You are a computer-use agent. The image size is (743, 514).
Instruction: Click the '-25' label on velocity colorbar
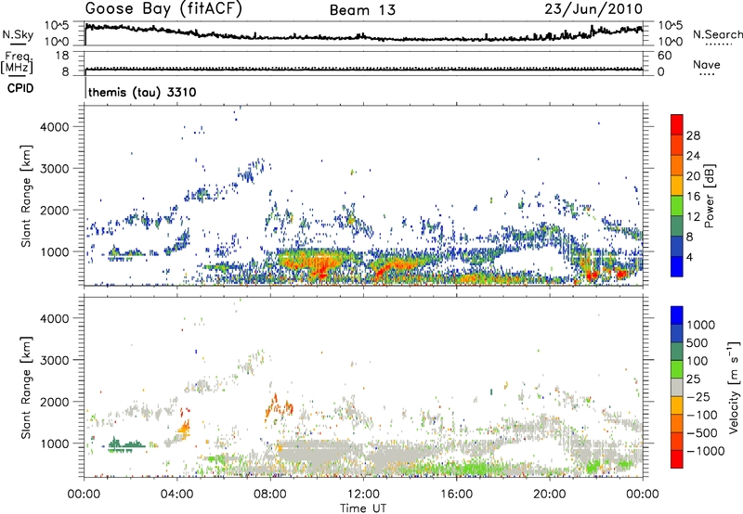point(698,396)
